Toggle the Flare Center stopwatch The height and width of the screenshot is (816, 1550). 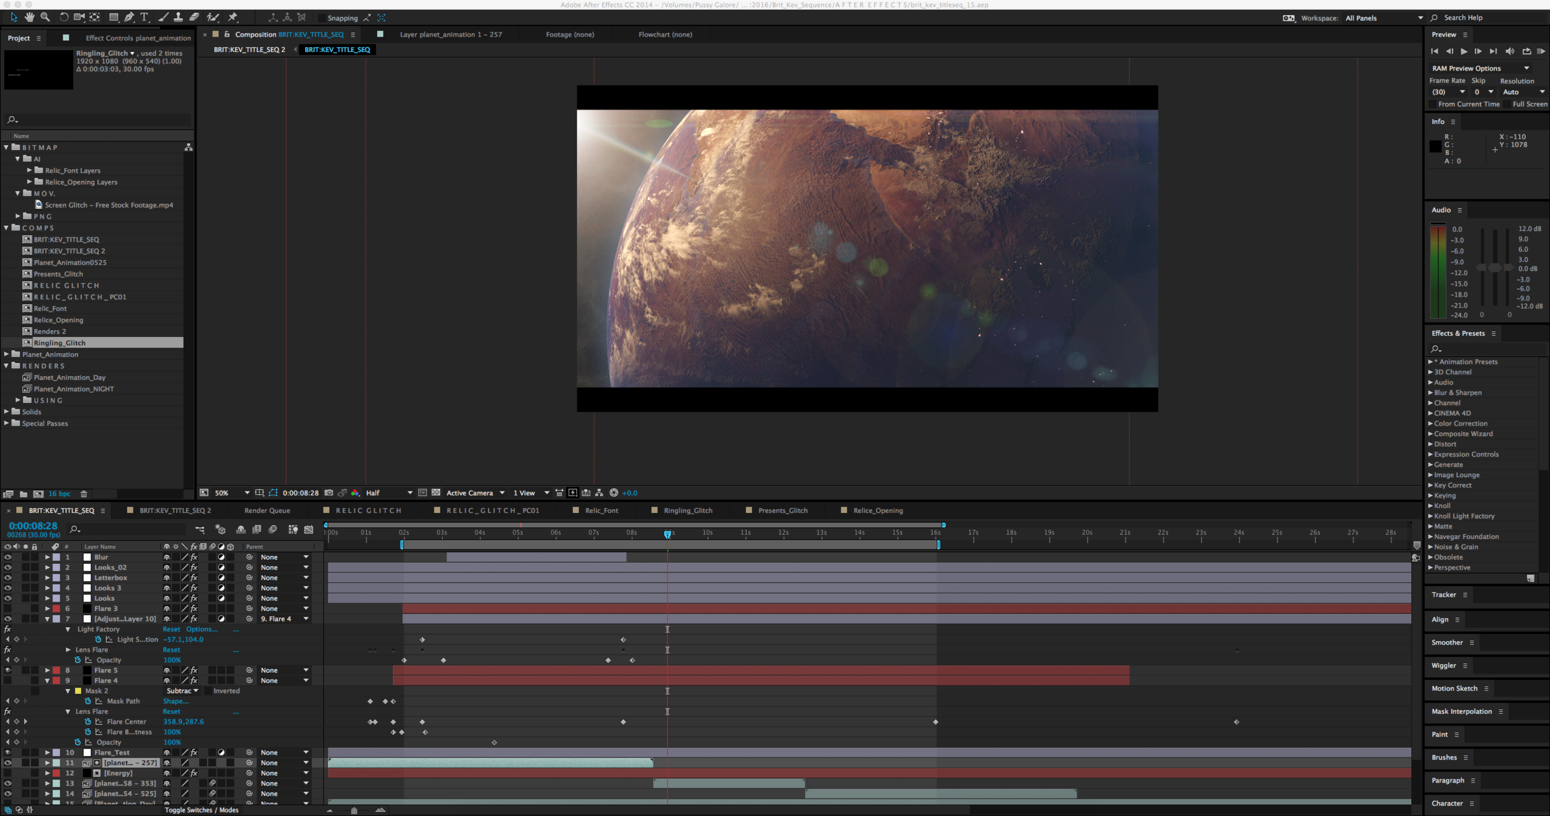coord(88,722)
